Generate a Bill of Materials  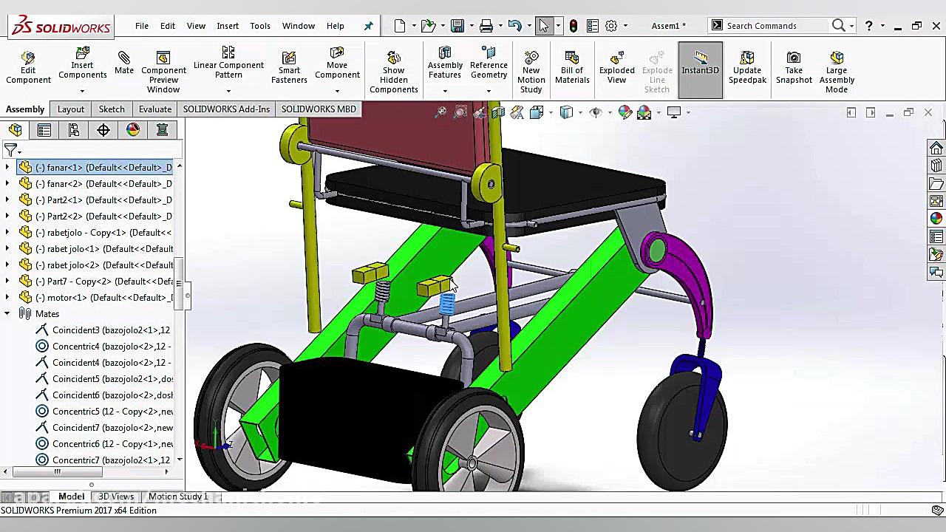coord(572,67)
